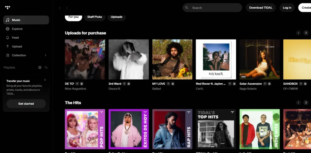
Task: Expand the Collection chevron arrow
Action: click(46, 55)
